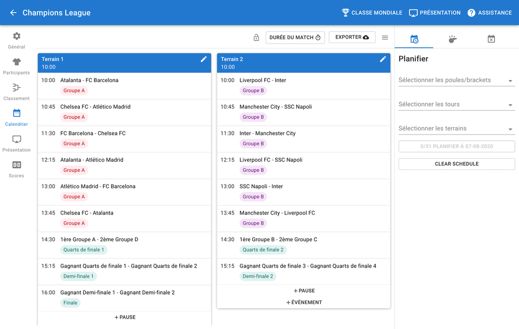Edit Terrain 1 with pencil icon
The image size is (519, 329).
(x=203, y=59)
